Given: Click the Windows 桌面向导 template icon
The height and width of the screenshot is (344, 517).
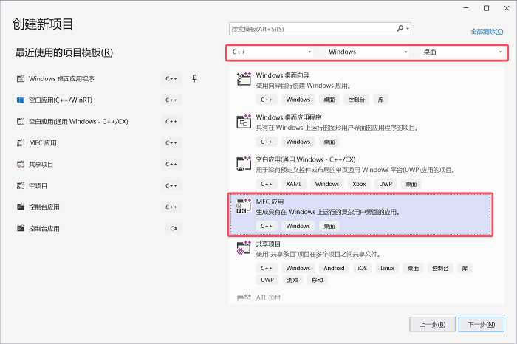Looking at the screenshot, I should pyautogui.click(x=244, y=79).
